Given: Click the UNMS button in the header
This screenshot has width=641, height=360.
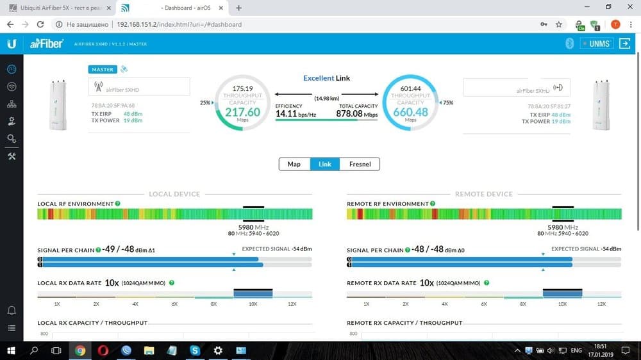Looking at the screenshot, I should click(597, 44).
